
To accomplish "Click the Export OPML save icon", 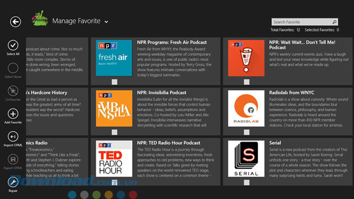I will coord(13,159).
